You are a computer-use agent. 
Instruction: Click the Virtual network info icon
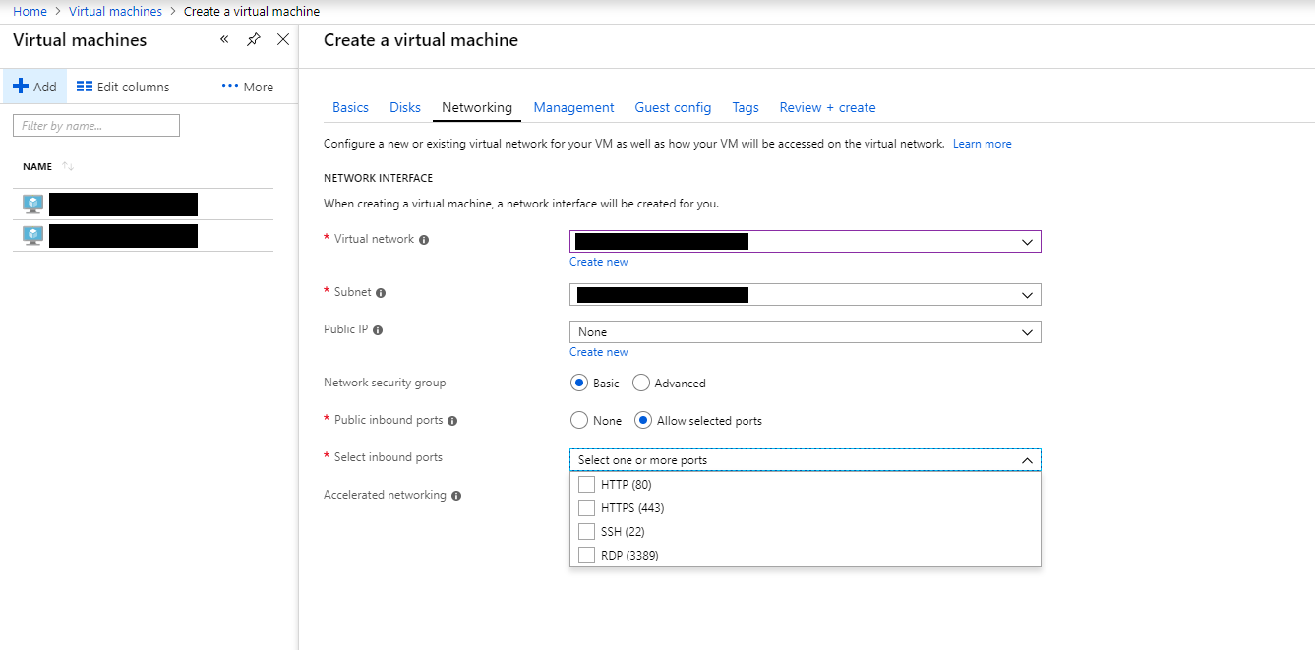[x=424, y=240]
